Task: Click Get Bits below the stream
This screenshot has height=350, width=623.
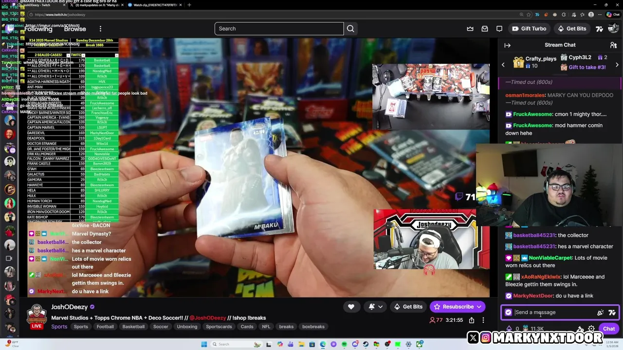Action: click(x=408, y=307)
